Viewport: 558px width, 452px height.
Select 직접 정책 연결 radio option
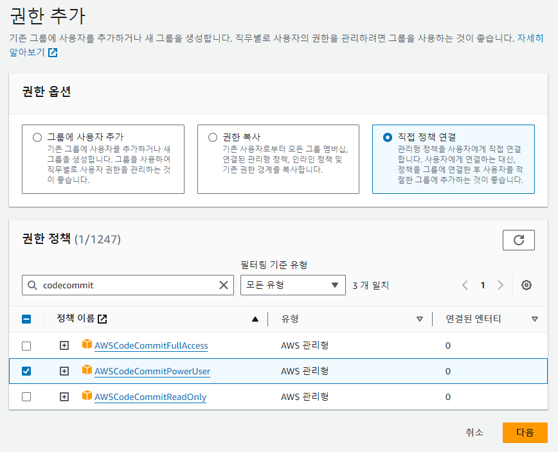(x=388, y=137)
